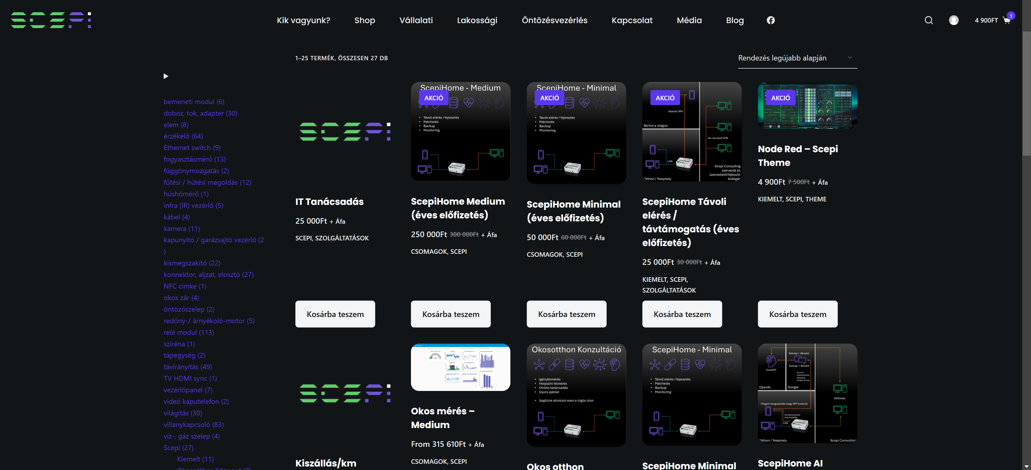
Task: Filter by 'öntözőszelep (2)' category
Action: [189, 309]
